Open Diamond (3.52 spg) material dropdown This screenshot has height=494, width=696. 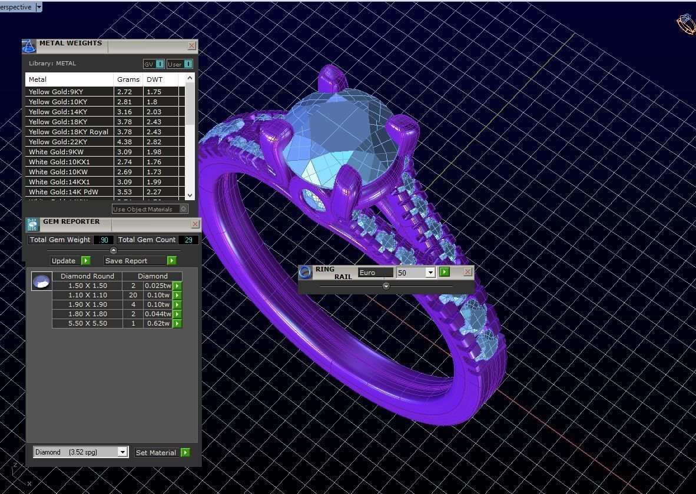122,452
